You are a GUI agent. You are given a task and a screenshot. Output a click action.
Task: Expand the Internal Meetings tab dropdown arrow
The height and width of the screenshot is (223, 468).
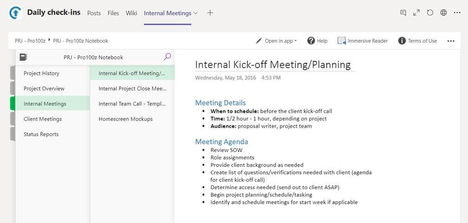tap(195, 13)
